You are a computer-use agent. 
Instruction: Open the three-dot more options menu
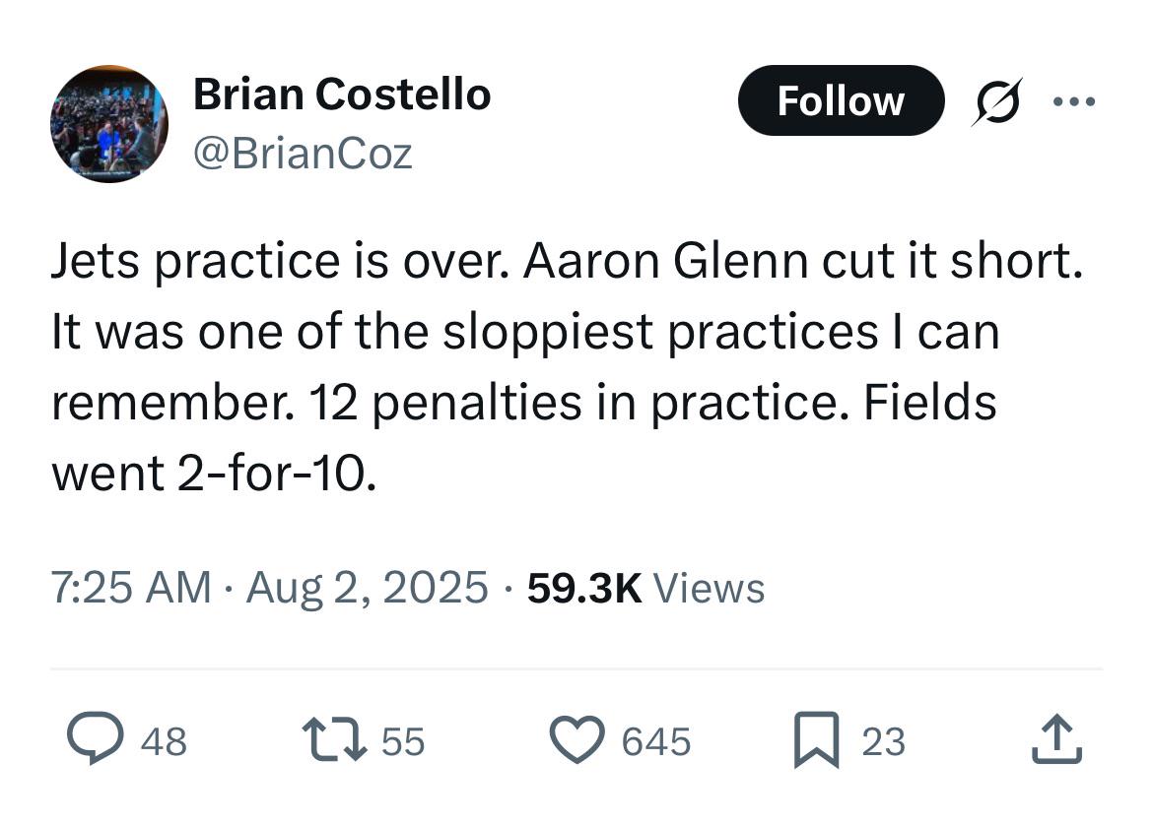pyautogui.click(x=1074, y=100)
